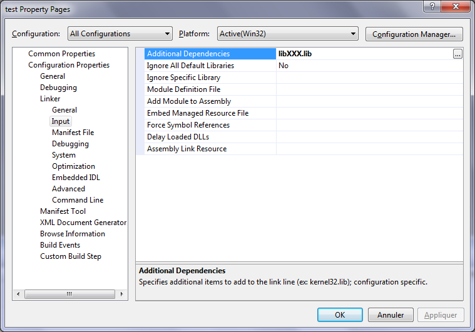Select Common Properties in the tree

pos(61,54)
